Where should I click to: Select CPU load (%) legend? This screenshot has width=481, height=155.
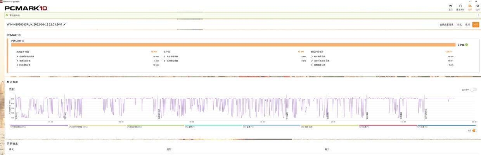pos(446,126)
